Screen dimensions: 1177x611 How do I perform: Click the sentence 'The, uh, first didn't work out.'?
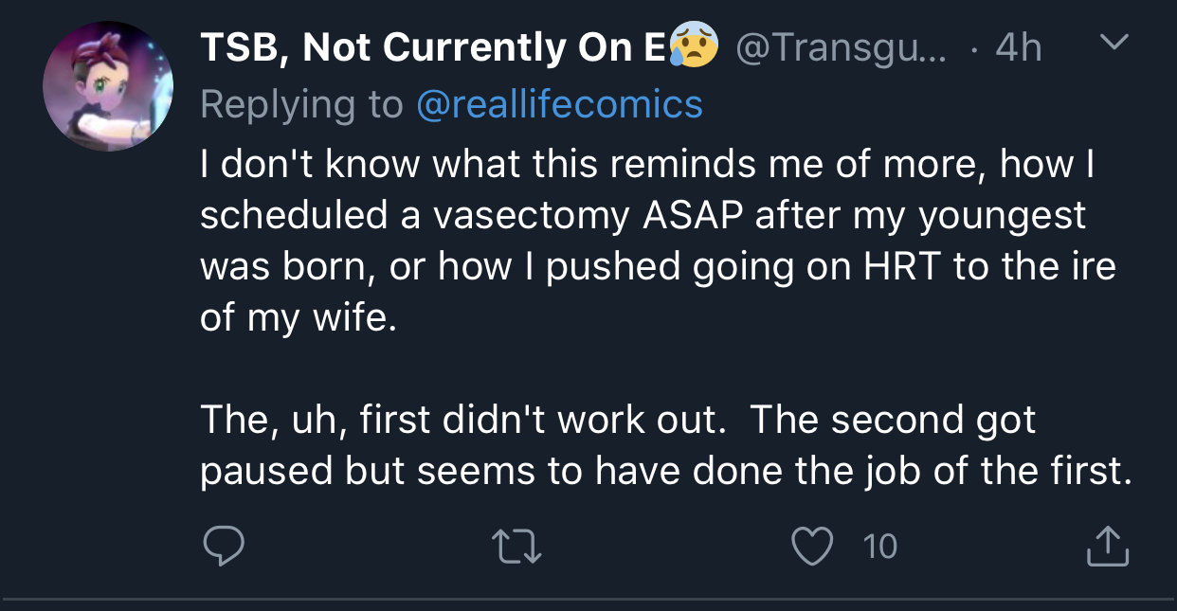(x=462, y=419)
